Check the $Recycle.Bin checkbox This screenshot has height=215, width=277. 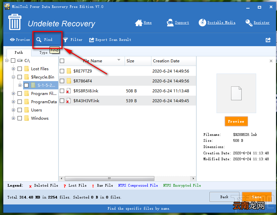tap(20, 77)
